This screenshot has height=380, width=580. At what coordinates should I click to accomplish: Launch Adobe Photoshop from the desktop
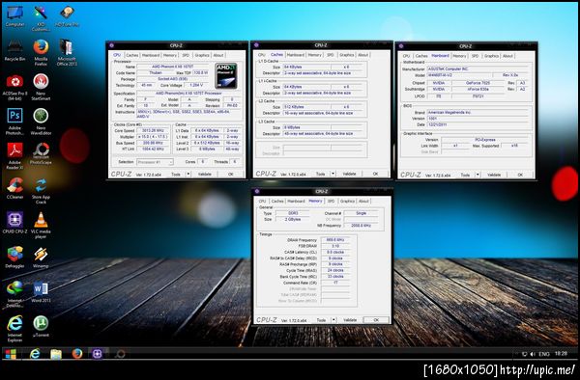[14, 122]
